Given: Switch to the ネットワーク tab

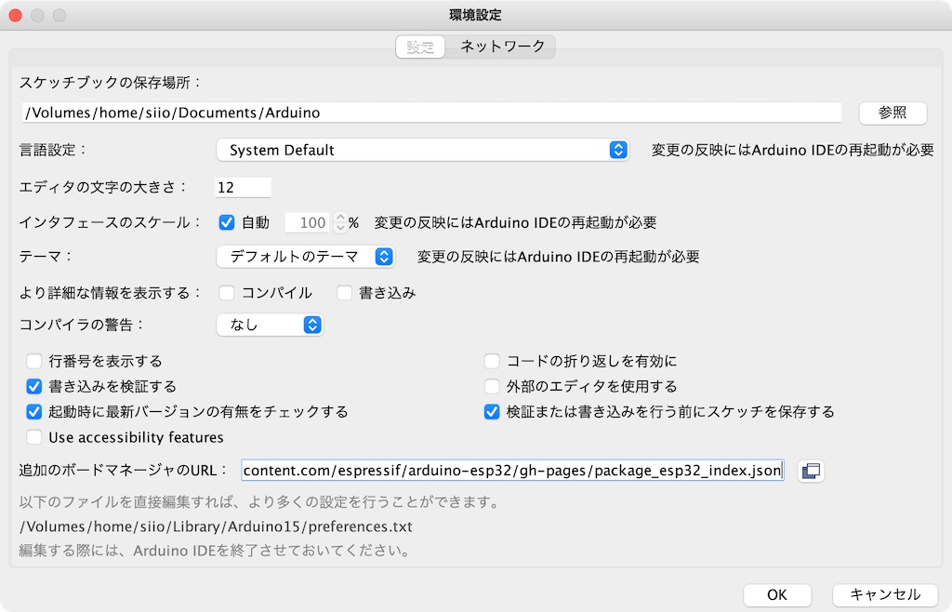Looking at the screenshot, I should click(x=502, y=47).
